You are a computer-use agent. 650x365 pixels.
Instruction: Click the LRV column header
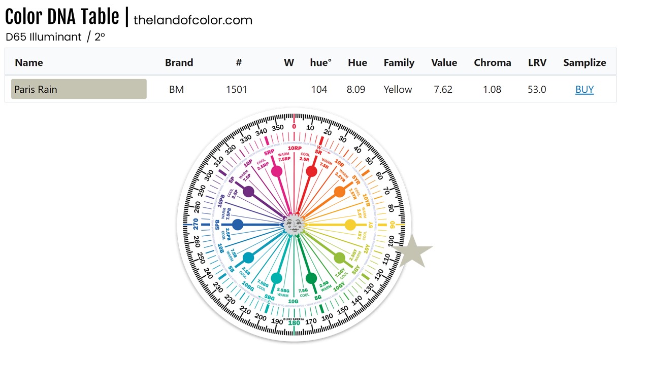point(537,63)
